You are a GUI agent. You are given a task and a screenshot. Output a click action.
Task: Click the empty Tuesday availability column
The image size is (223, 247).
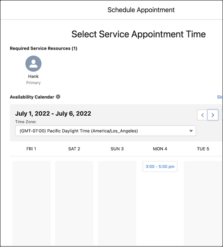pos(203,203)
